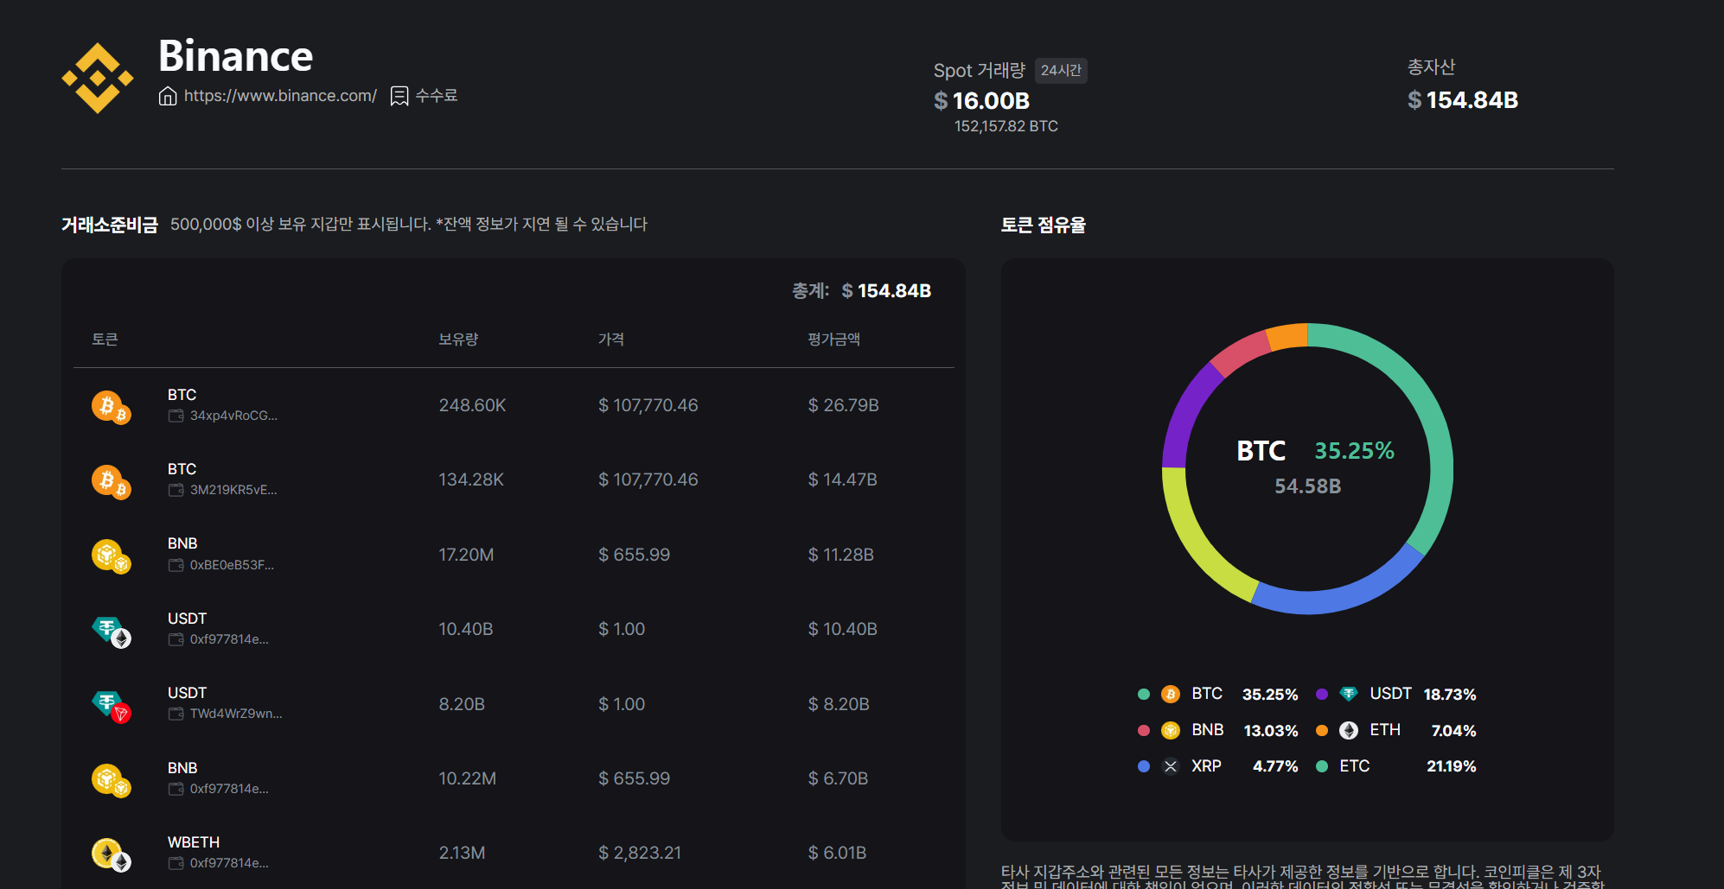Open the https://www.binance.com/ link
The width and height of the screenshot is (1724, 889).
[x=280, y=96]
